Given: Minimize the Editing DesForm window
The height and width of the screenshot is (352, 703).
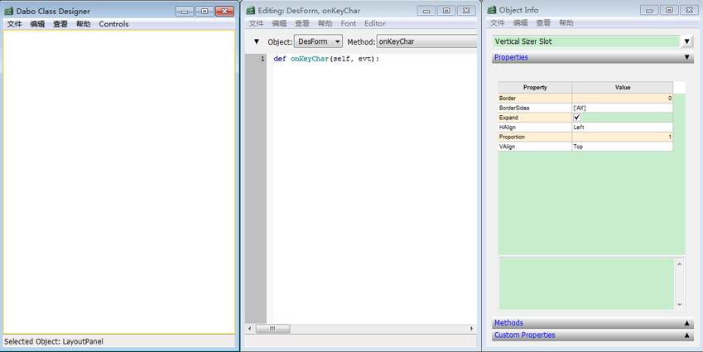Looking at the screenshot, I should tap(426, 11).
